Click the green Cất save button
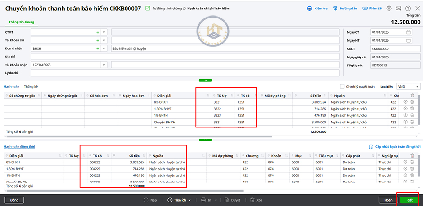 [409, 200]
